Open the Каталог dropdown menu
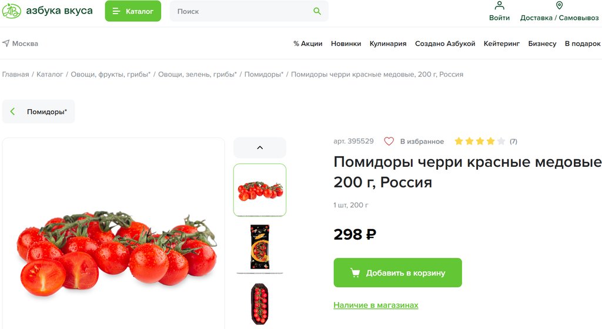 [133, 11]
